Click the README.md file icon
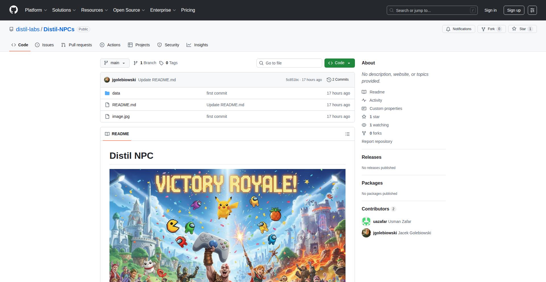This screenshot has width=546, height=282. (x=107, y=105)
